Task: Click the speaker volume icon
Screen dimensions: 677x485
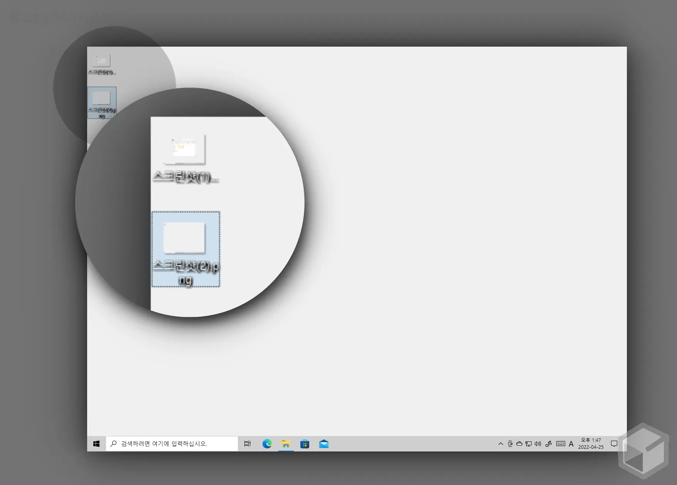Action: click(538, 444)
